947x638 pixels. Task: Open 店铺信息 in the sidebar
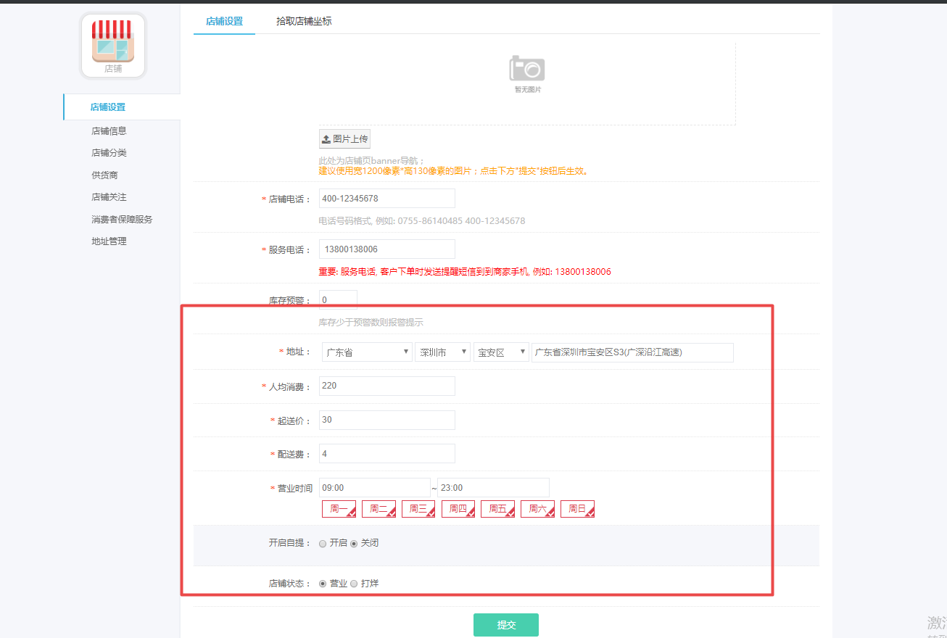point(109,130)
